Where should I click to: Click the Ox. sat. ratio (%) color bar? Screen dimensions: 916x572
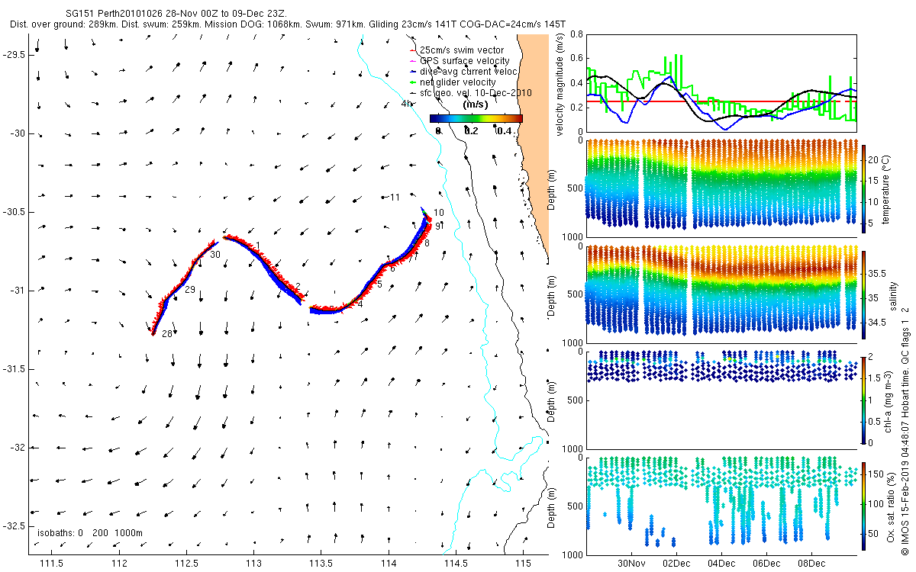(864, 506)
